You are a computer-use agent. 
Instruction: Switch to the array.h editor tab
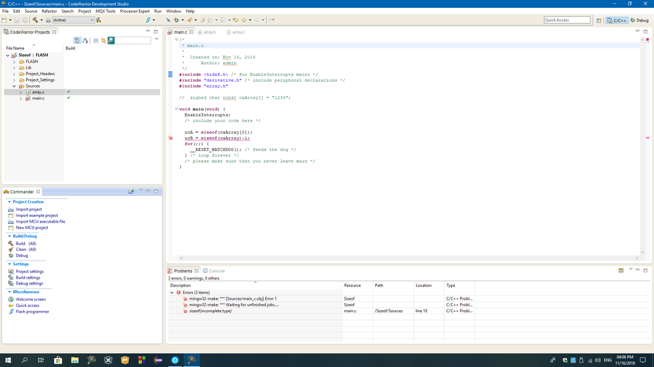207,32
